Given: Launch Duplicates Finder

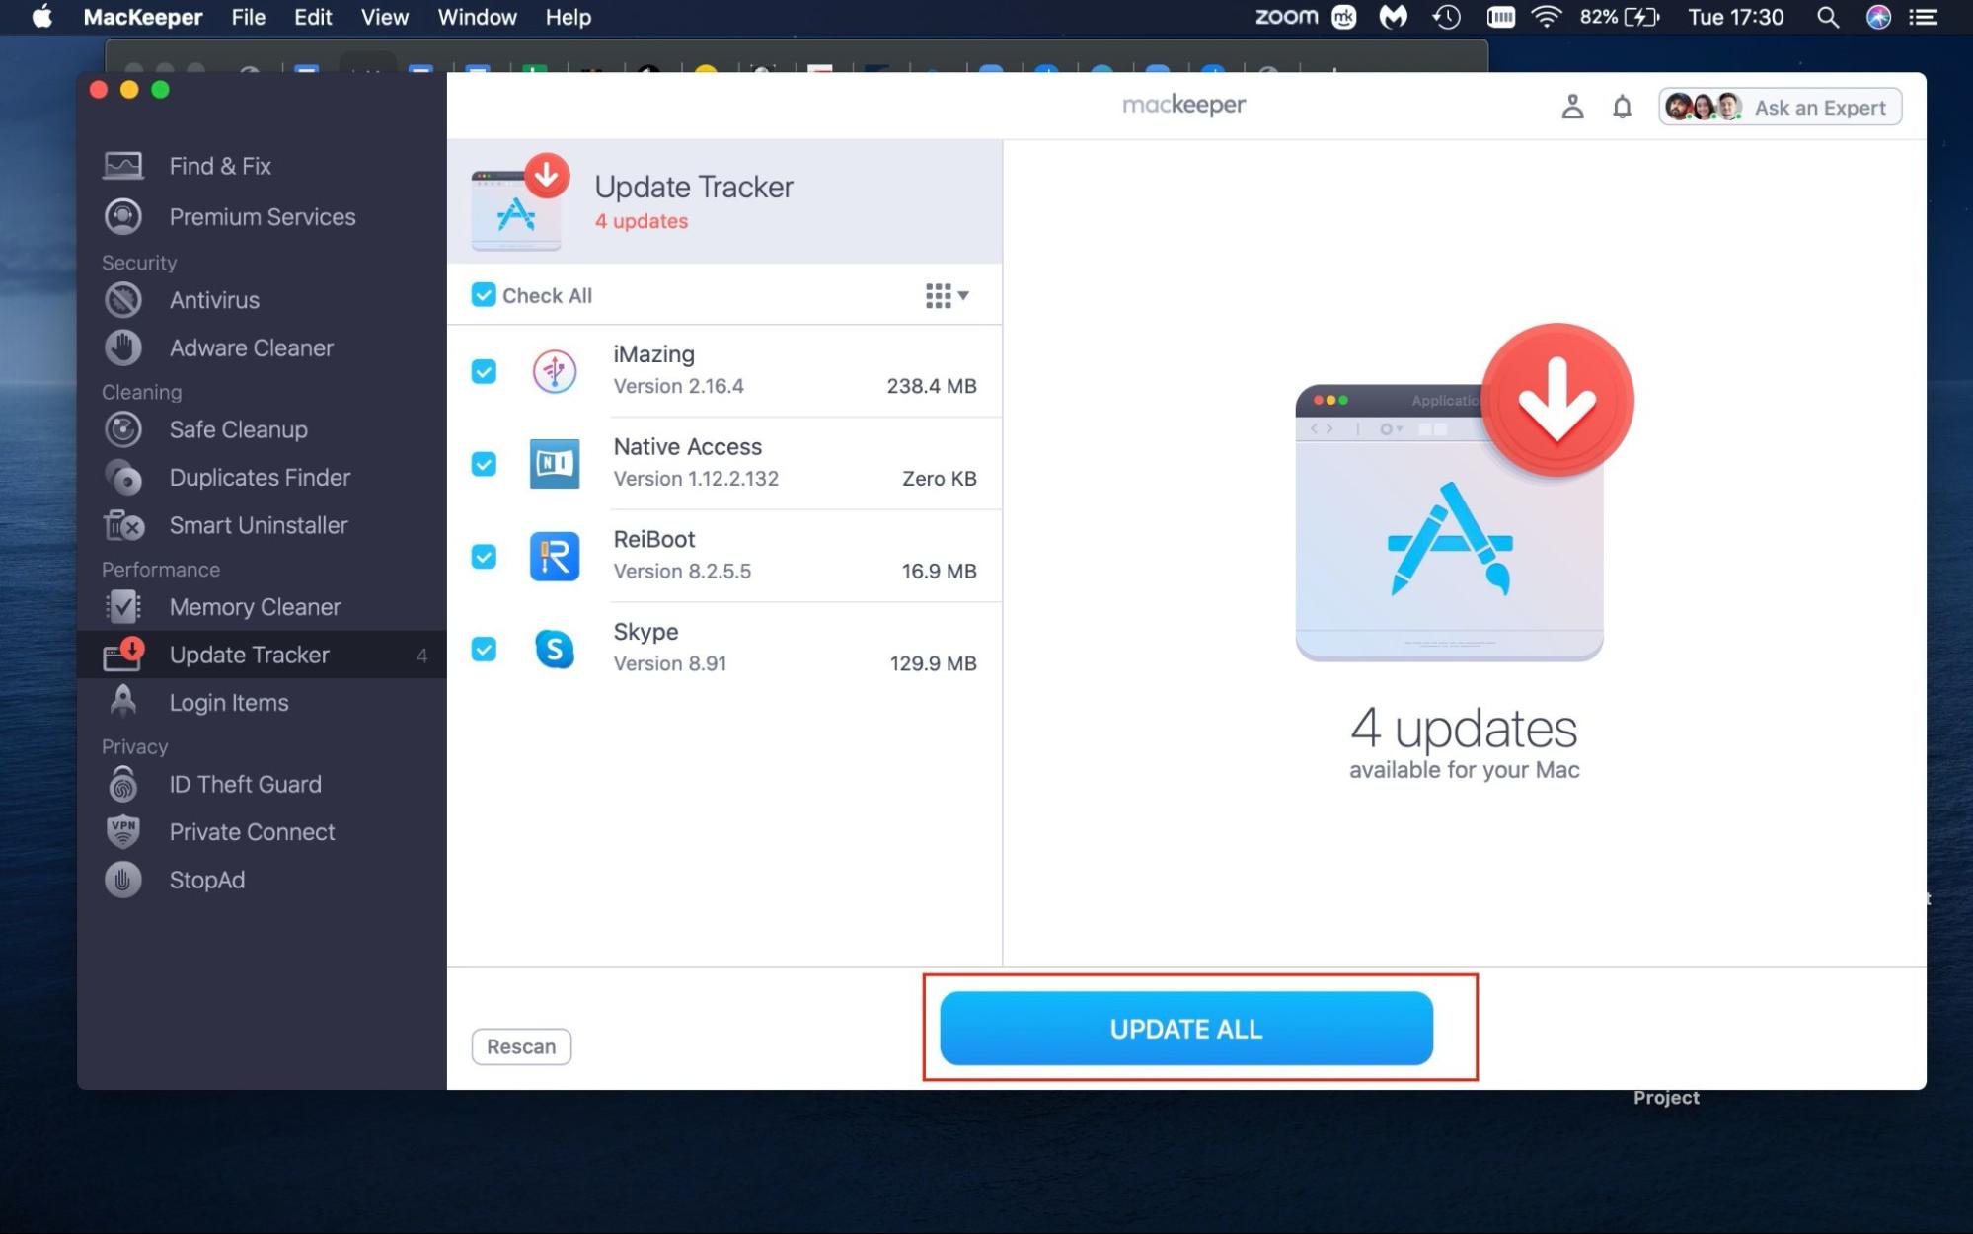Looking at the screenshot, I should pos(262,477).
